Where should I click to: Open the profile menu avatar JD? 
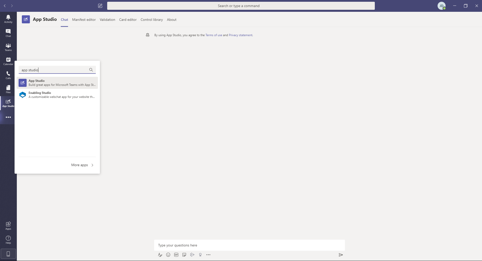pos(441,6)
